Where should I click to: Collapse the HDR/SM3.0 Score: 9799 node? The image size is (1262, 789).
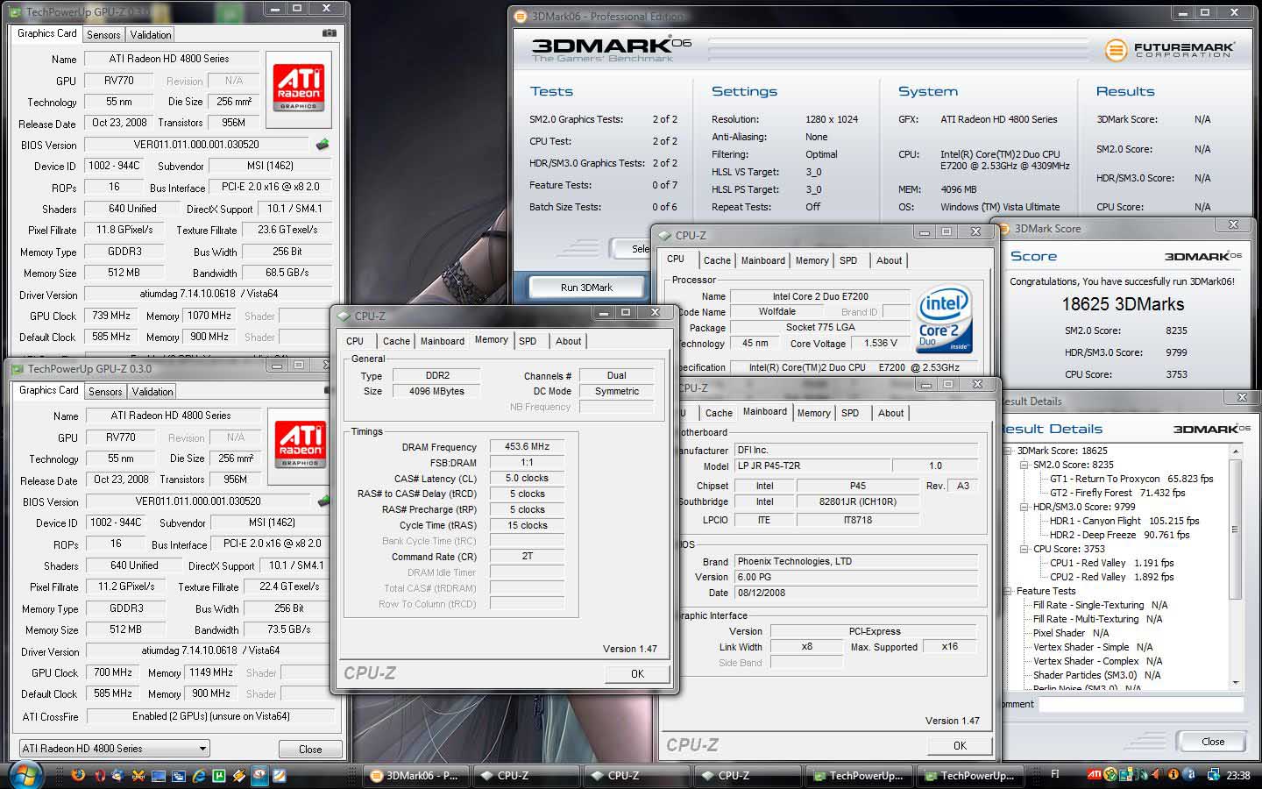coord(1024,507)
